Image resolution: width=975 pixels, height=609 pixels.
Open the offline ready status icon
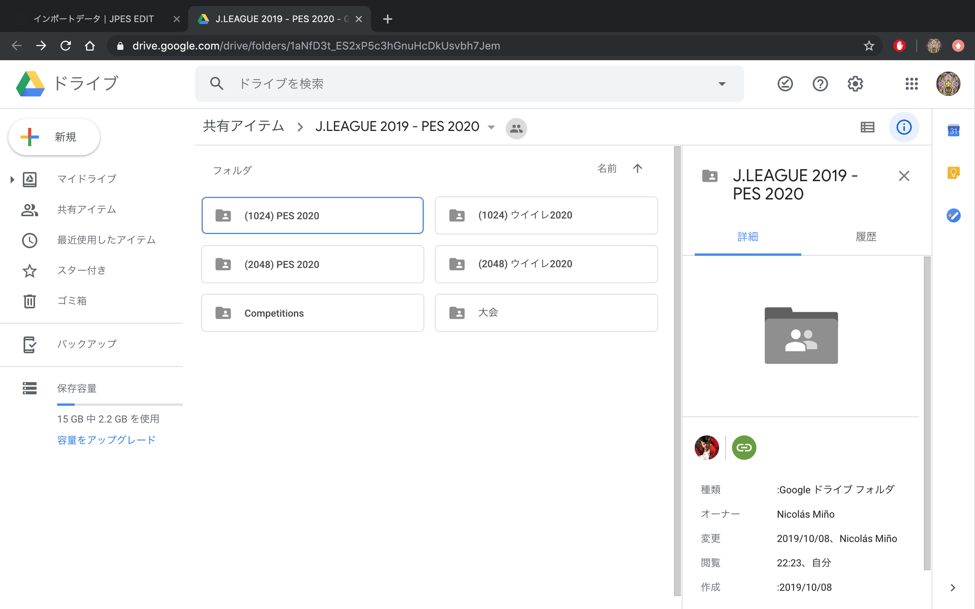785,84
